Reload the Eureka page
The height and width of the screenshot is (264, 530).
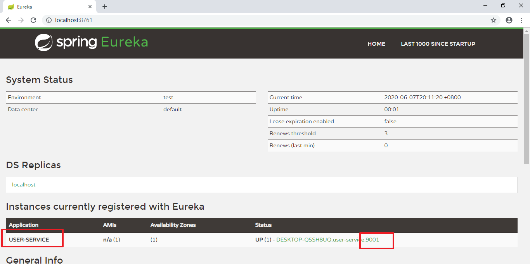coord(33,20)
